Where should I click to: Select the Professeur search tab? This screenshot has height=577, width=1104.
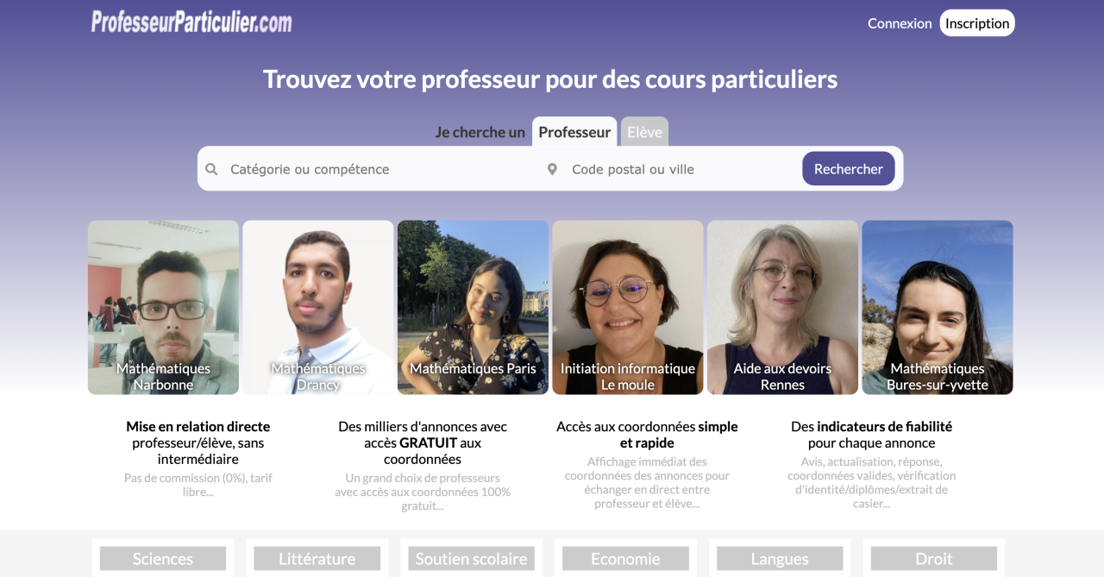click(x=574, y=132)
